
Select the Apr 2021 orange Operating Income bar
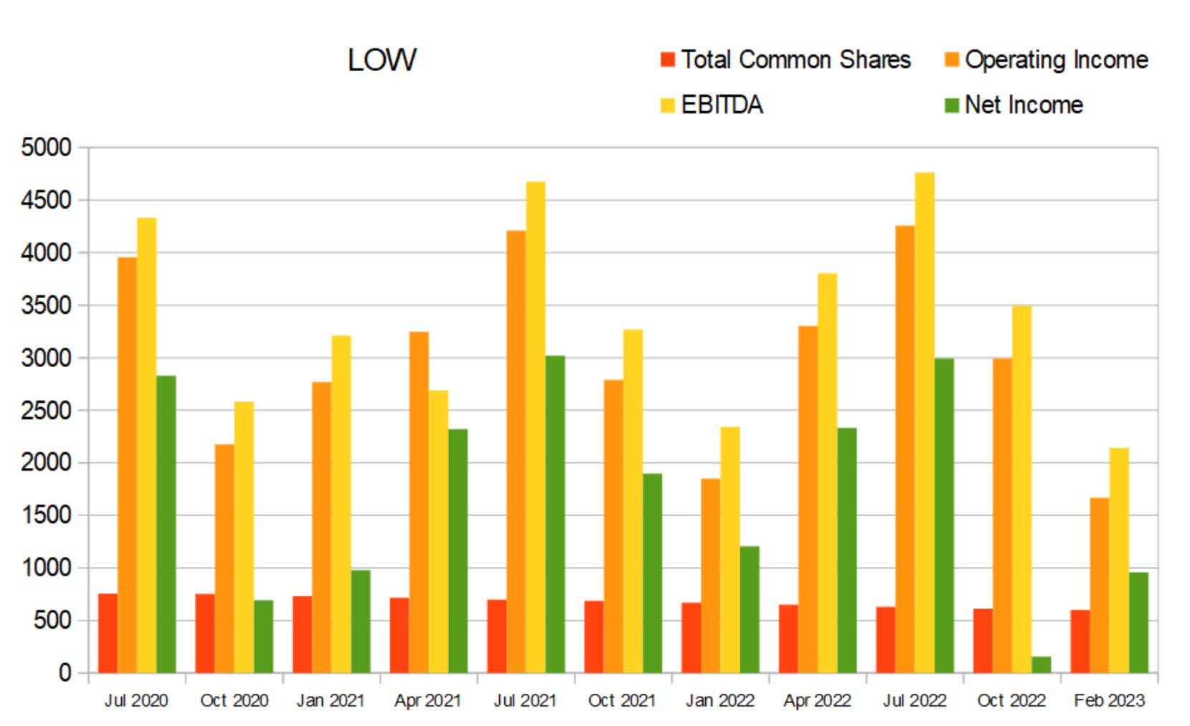tap(419, 502)
